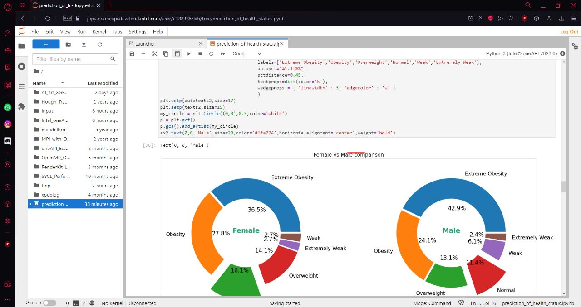Viewport: 581px width, 307px height.
Task: Open uBlock Origin extension icon
Action: click(x=525, y=19)
